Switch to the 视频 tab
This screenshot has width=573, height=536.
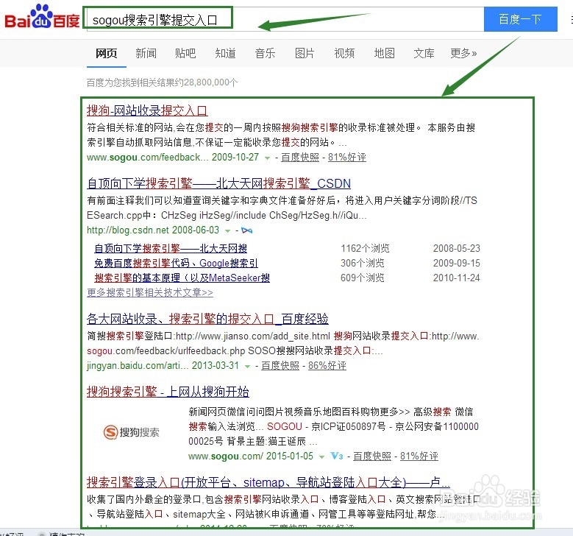pos(344,54)
